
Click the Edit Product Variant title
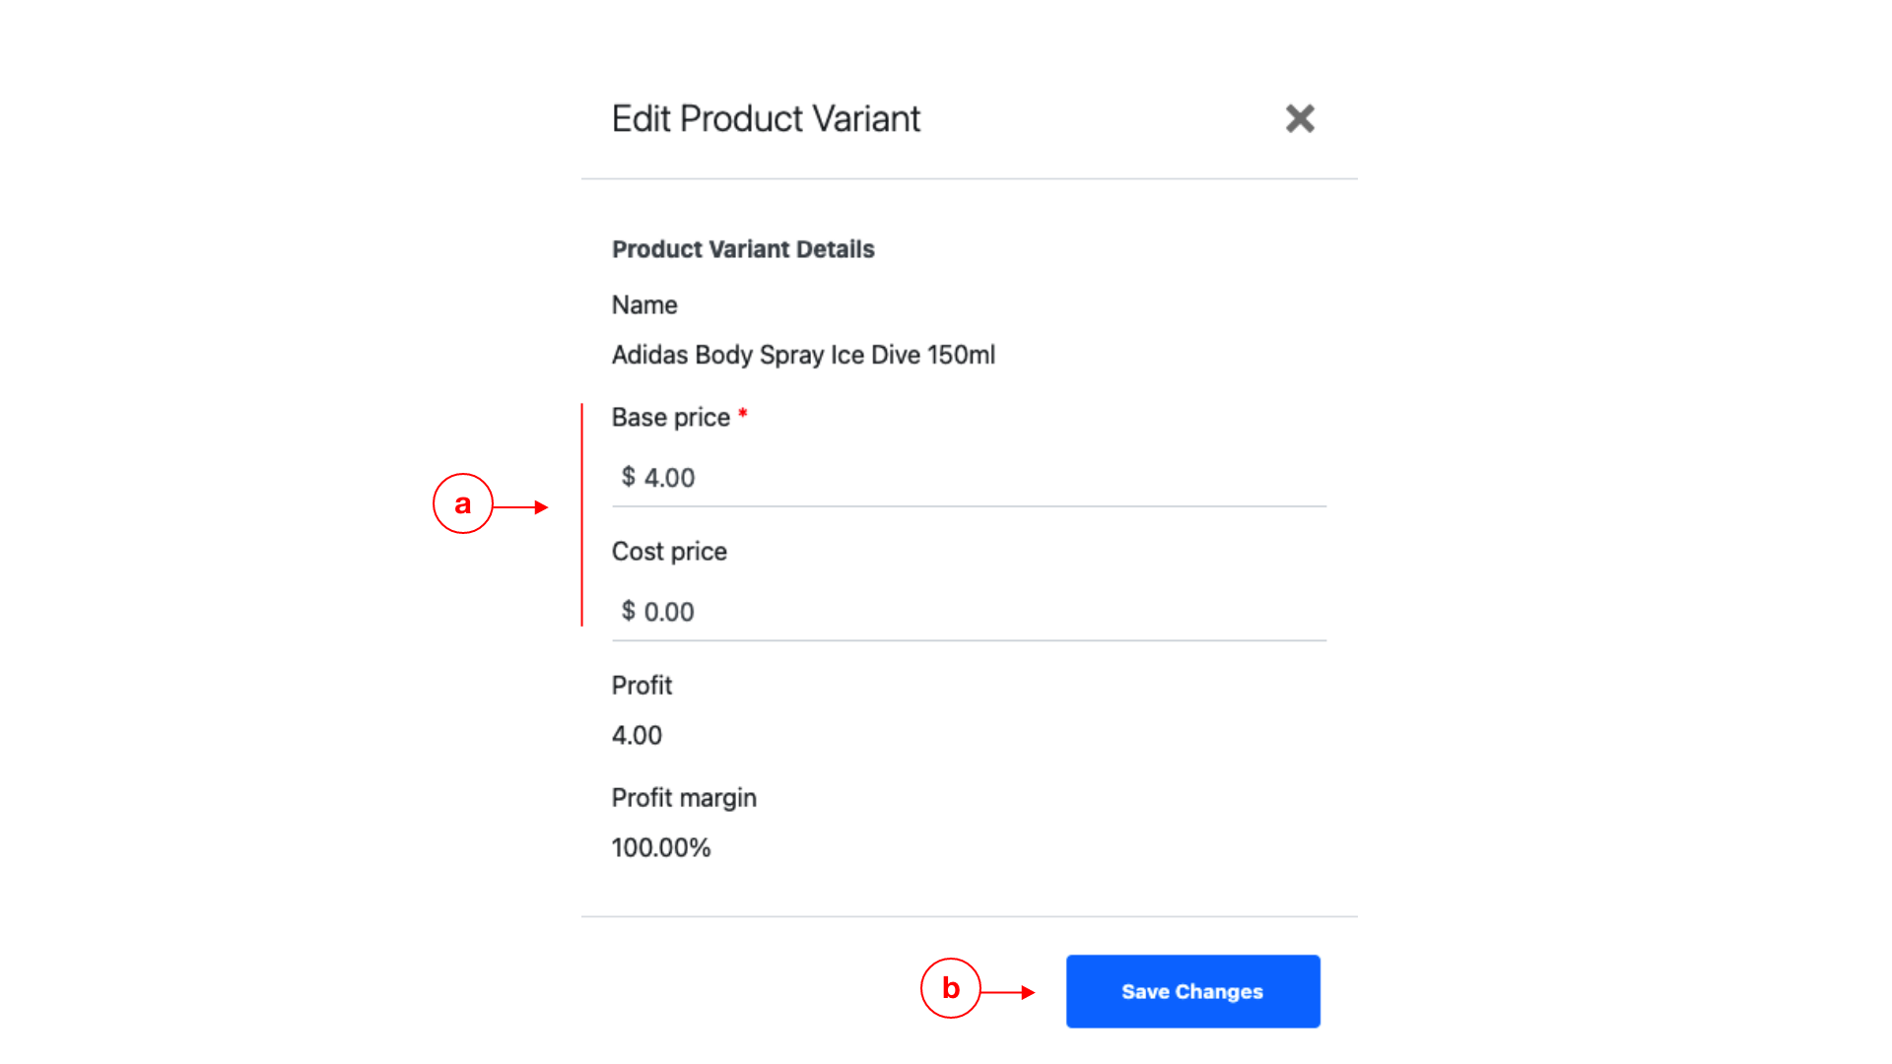point(766,118)
